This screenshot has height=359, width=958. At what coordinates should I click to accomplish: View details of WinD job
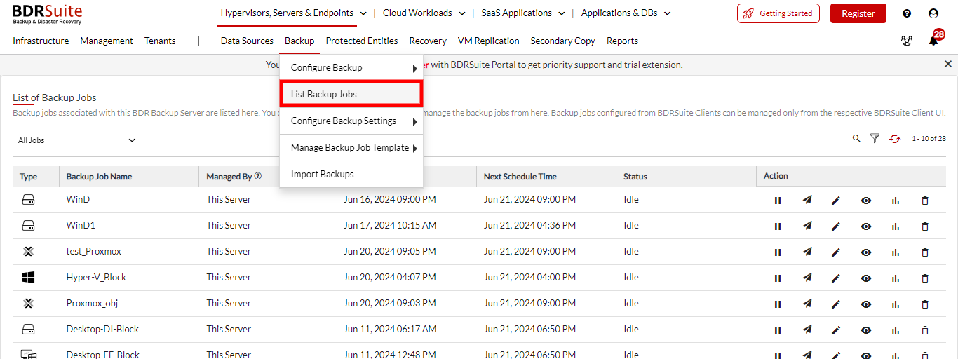click(866, 201)
